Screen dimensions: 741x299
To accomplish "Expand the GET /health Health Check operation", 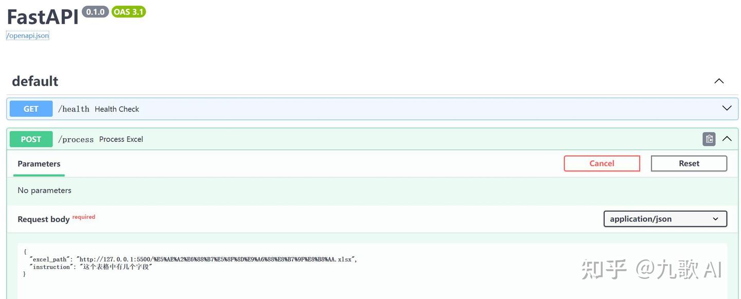I will tap(726, 108).
